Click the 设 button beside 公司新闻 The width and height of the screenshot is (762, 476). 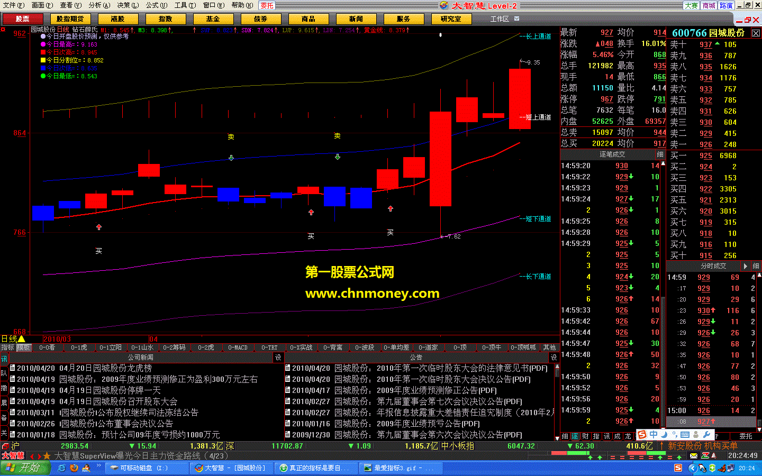(278, 358)
